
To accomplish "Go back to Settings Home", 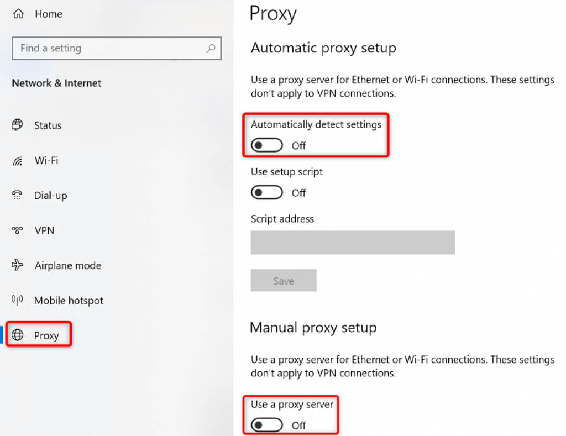I will [x=48, y=15].
